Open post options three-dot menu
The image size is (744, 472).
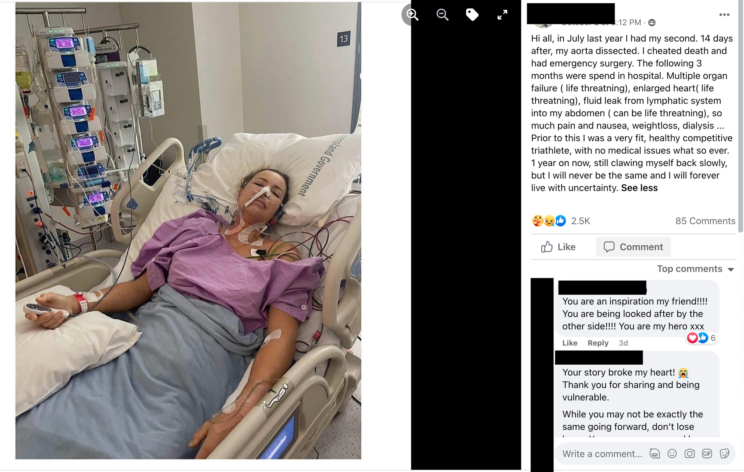(x=724, y=15)
